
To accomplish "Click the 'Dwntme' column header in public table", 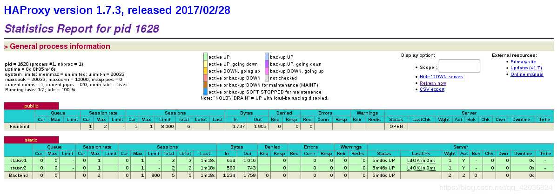I will 522,120.
